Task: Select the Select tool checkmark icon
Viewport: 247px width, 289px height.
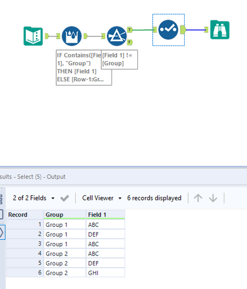Action: click(169, 30)
